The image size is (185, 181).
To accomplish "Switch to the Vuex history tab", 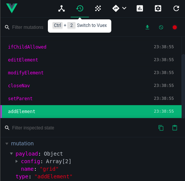I will tap(80, 8).
